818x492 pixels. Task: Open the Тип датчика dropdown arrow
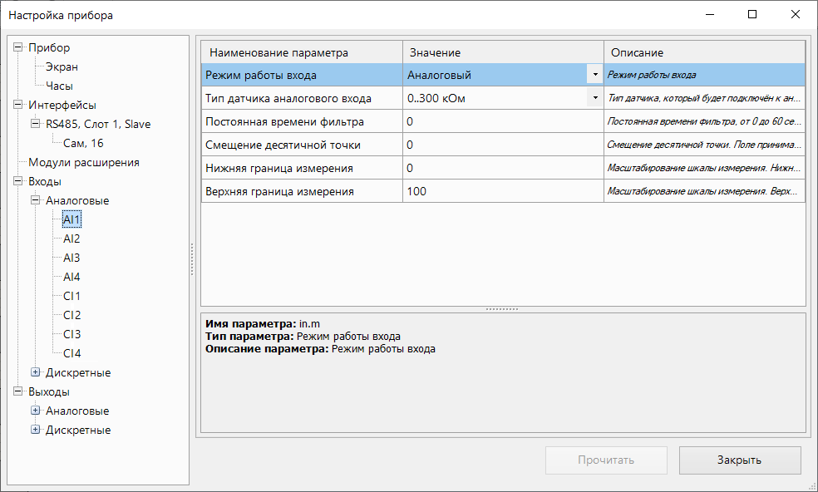tap(594, 98)
